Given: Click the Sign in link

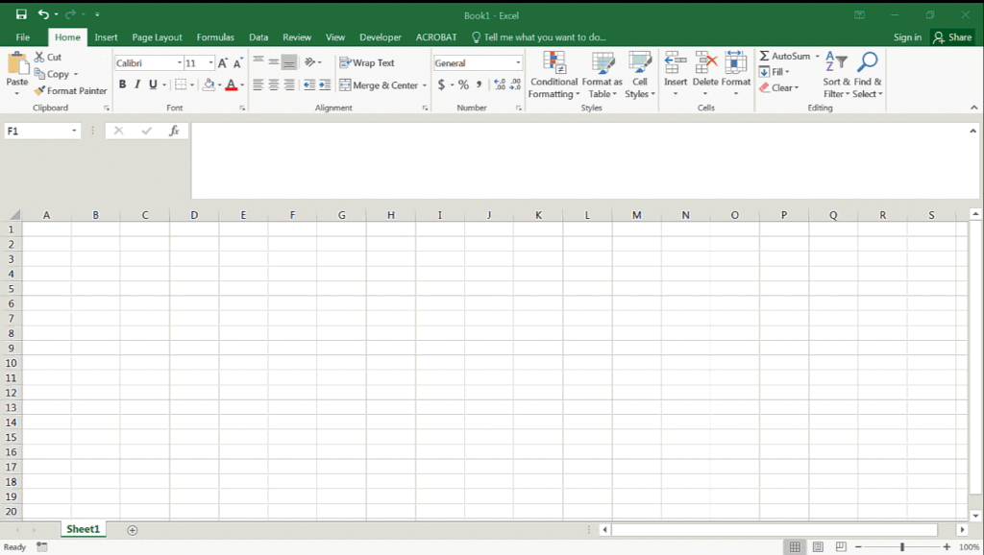Looking at the screenshot, I should [907, 37].
